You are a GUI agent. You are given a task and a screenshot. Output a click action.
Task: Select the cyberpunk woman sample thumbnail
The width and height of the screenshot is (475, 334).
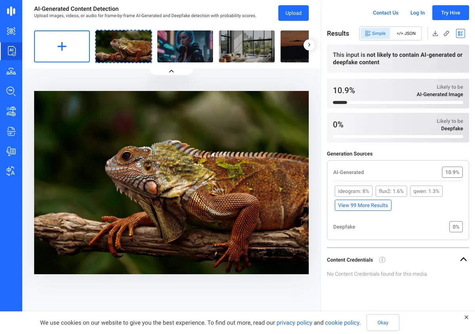(x=185, y=46)
